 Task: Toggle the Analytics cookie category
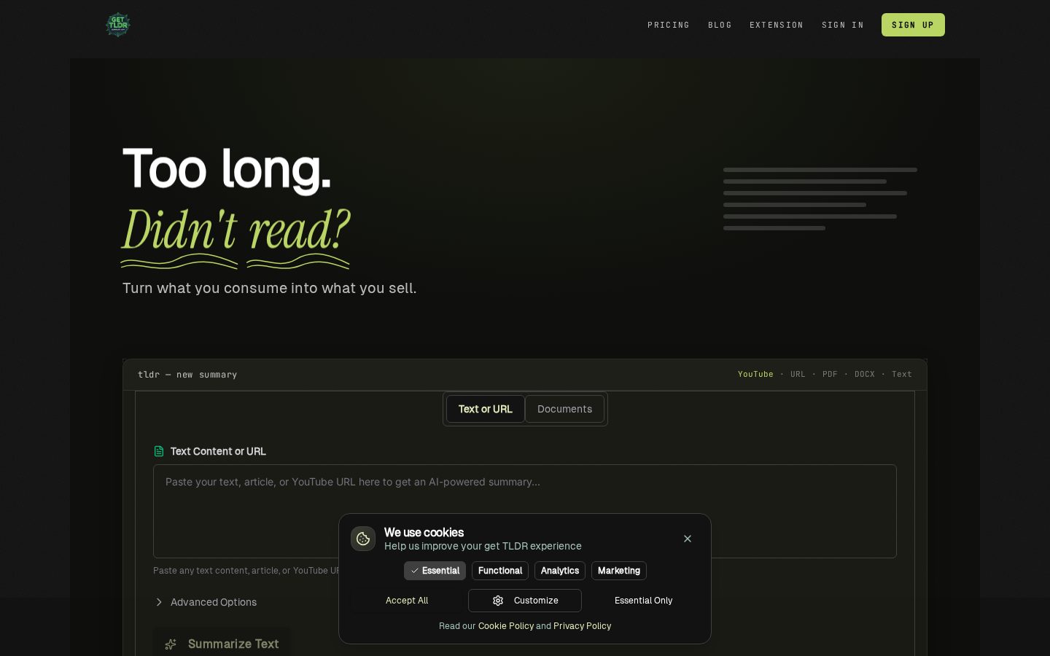(560, 571)
